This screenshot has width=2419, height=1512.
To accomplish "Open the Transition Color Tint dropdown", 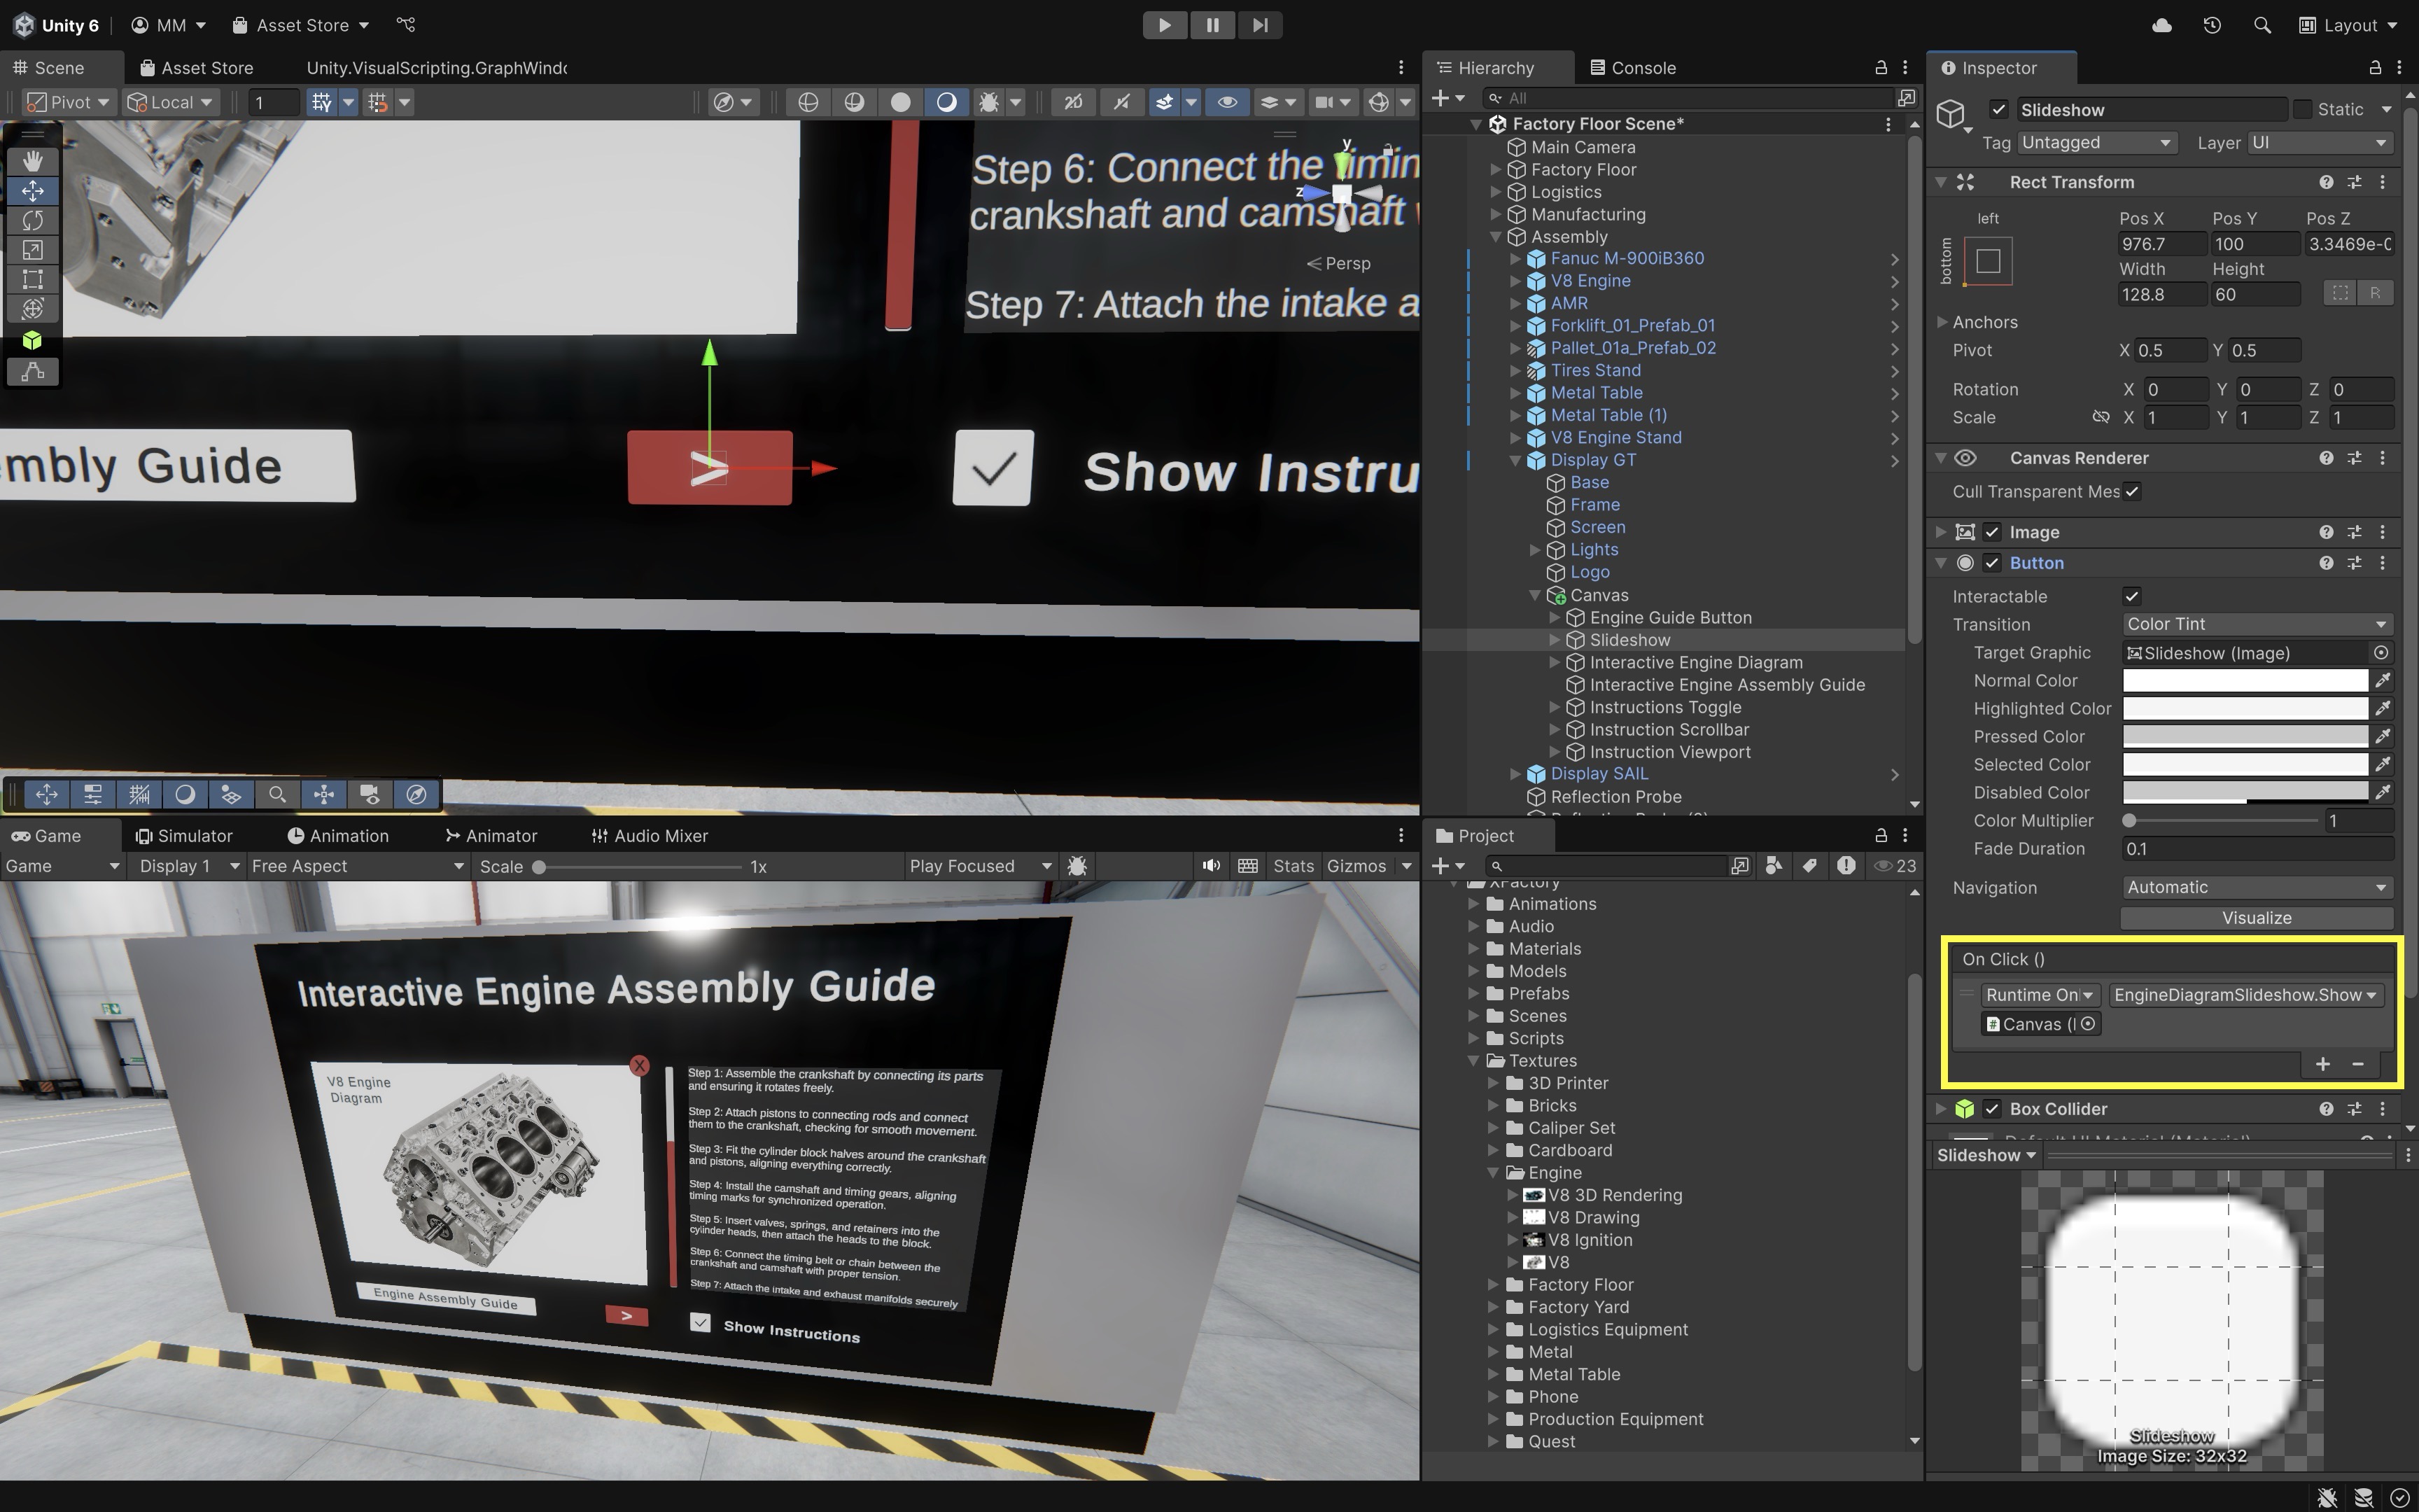I will pyautogui.click(x=2256, y=624).
